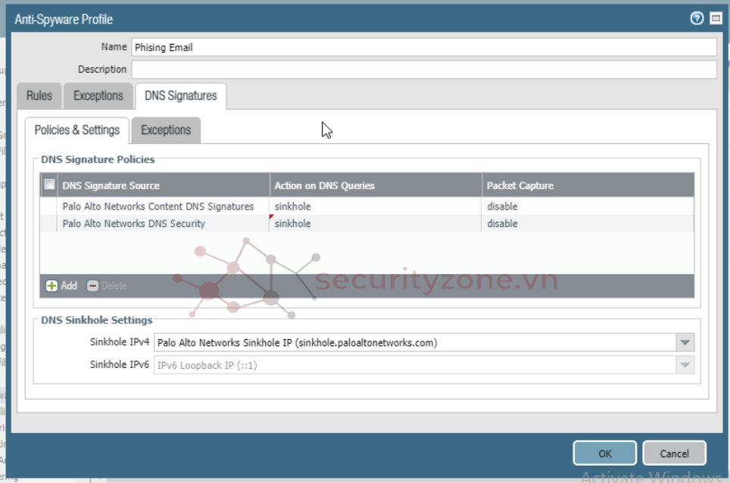The width and height of the screenshot is (730, 483).
Task: Toggle the select-all checkbox in table header
Action: [x=50, y=185]
